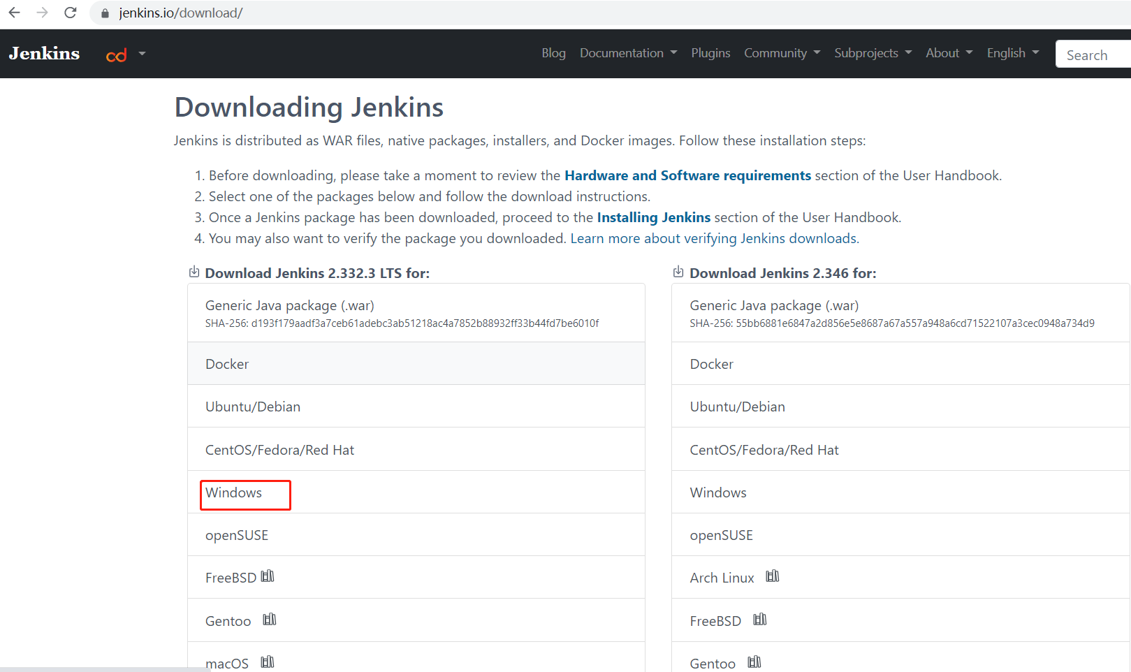The height and width of the screenshot is (672, 1131).
Task: Expand the Subprojects dropdown
Action: click(873, 53)
